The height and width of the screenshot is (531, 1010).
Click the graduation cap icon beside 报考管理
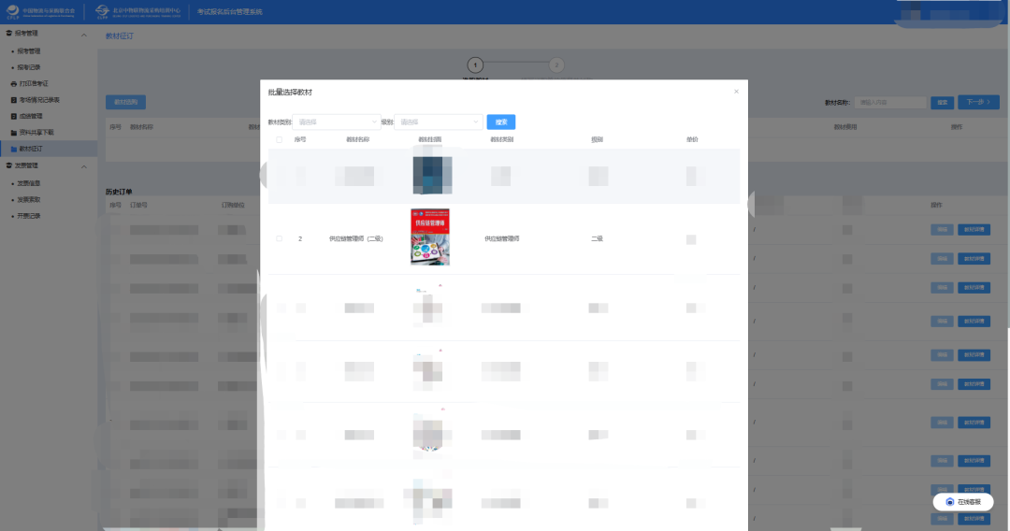(9, 33)
